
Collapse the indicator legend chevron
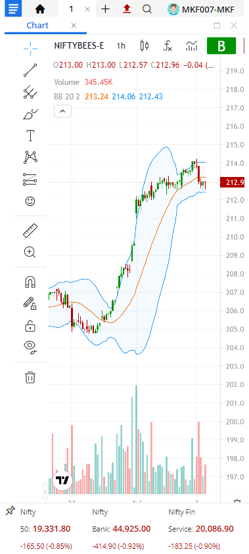click(62, 111)
